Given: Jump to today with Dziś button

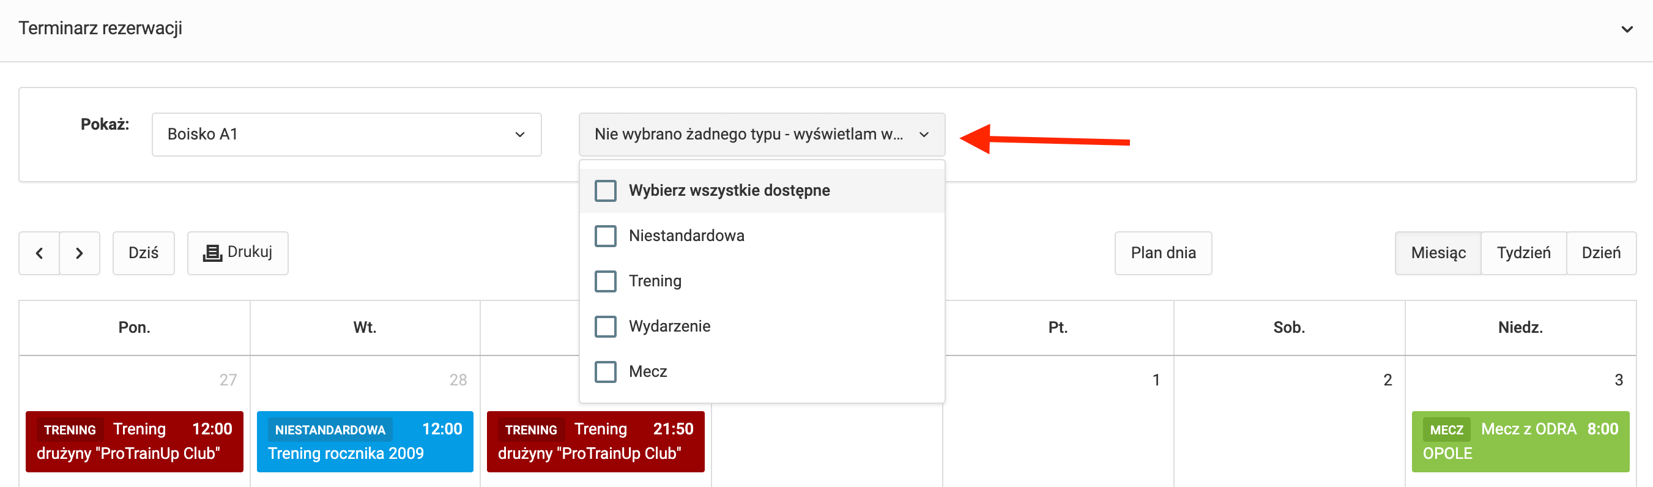Looking at the screenshot, I should point(143,253).
